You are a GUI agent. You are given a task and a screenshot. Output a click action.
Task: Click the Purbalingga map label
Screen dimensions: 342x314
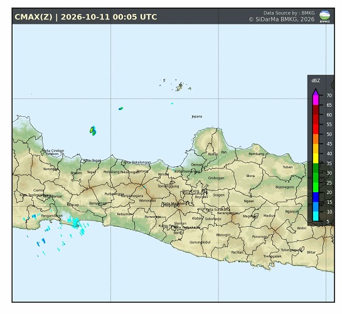114,194
